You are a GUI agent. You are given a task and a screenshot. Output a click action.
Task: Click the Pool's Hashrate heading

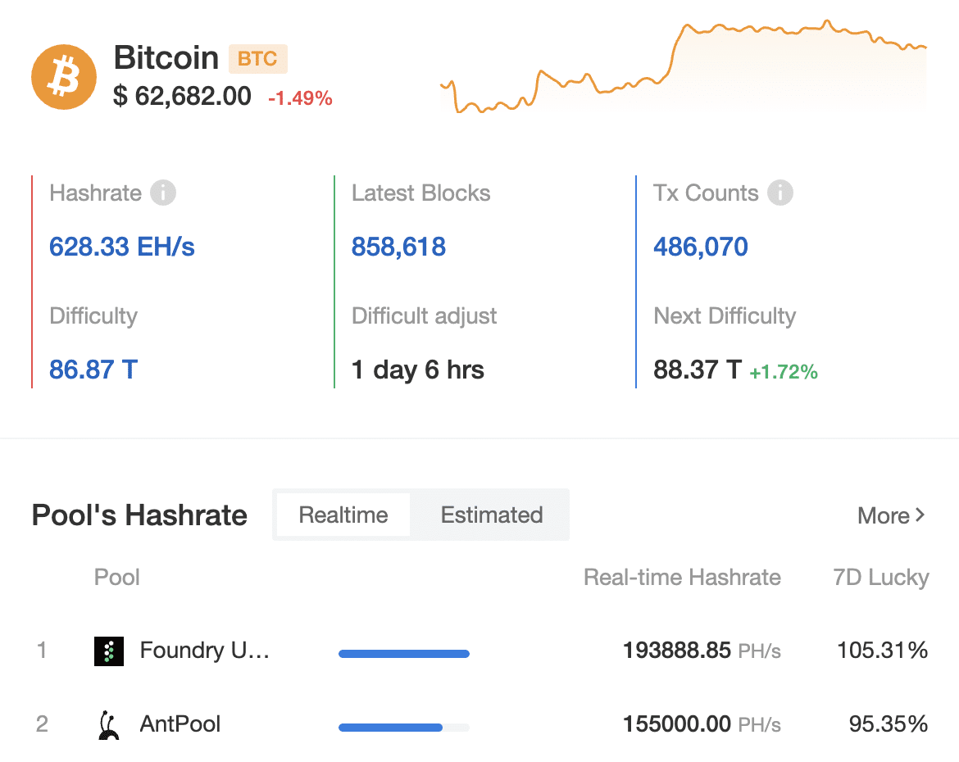tap(139, 515)
